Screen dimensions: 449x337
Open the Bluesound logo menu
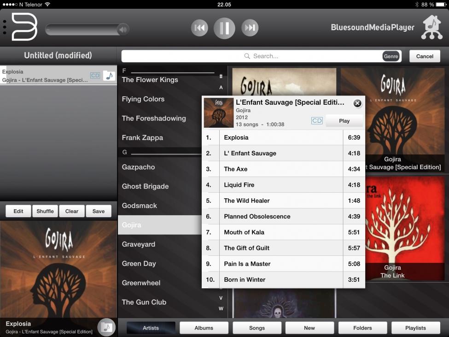click(x=24, y=27)
